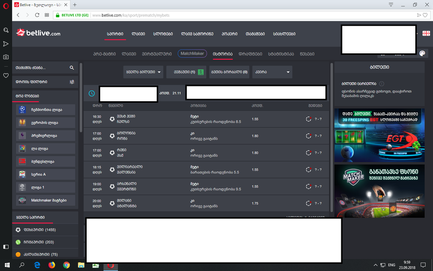Open a new browser tab
Image resolution: width=433 pixels, height=271 pixels.
coord(75,5)
